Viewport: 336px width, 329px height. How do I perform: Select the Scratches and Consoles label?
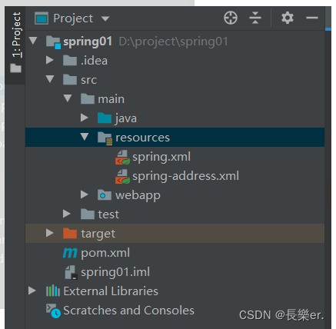point(128,311)
